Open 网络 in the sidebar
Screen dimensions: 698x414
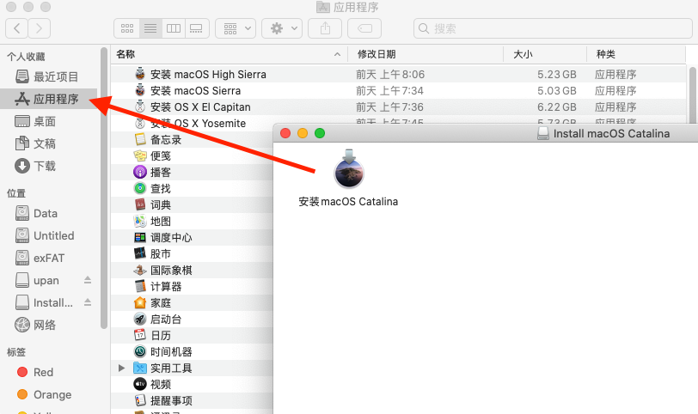pos(48,325)
